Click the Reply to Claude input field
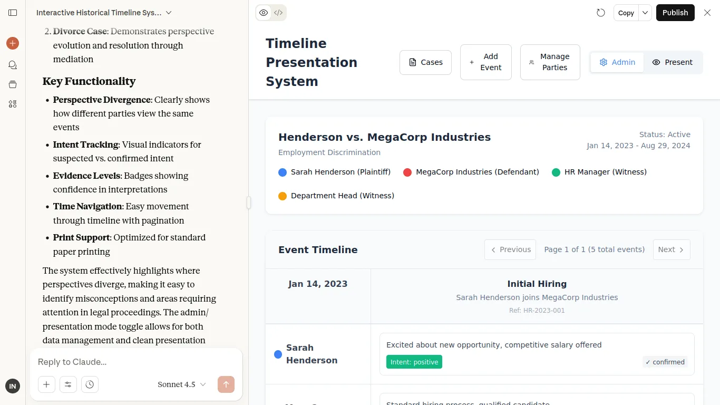 136,362
